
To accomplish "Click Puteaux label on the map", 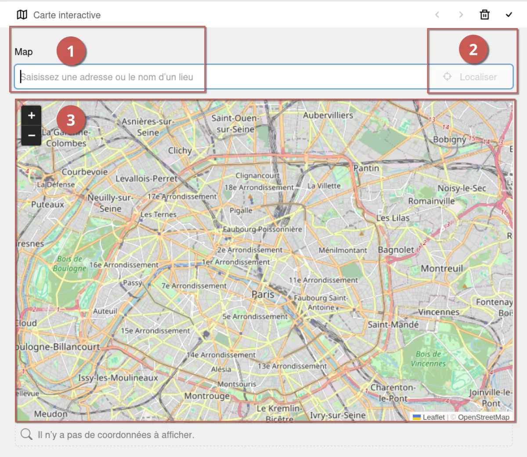I will pos(47,204).
